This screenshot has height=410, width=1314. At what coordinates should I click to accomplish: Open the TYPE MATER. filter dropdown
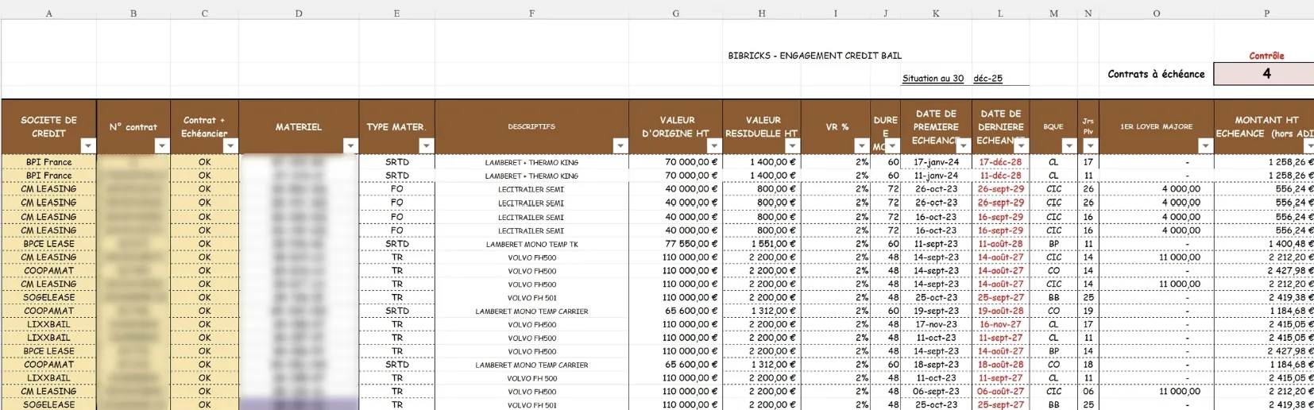pyautogui.click(x=427, y=146)
